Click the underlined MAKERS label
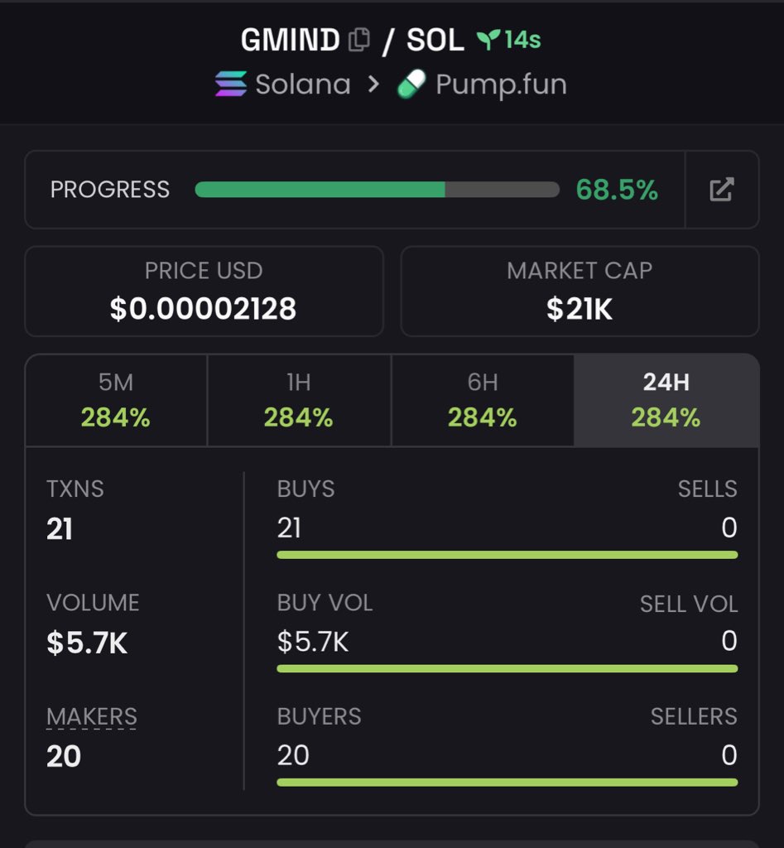 click(x=92, y=716)
